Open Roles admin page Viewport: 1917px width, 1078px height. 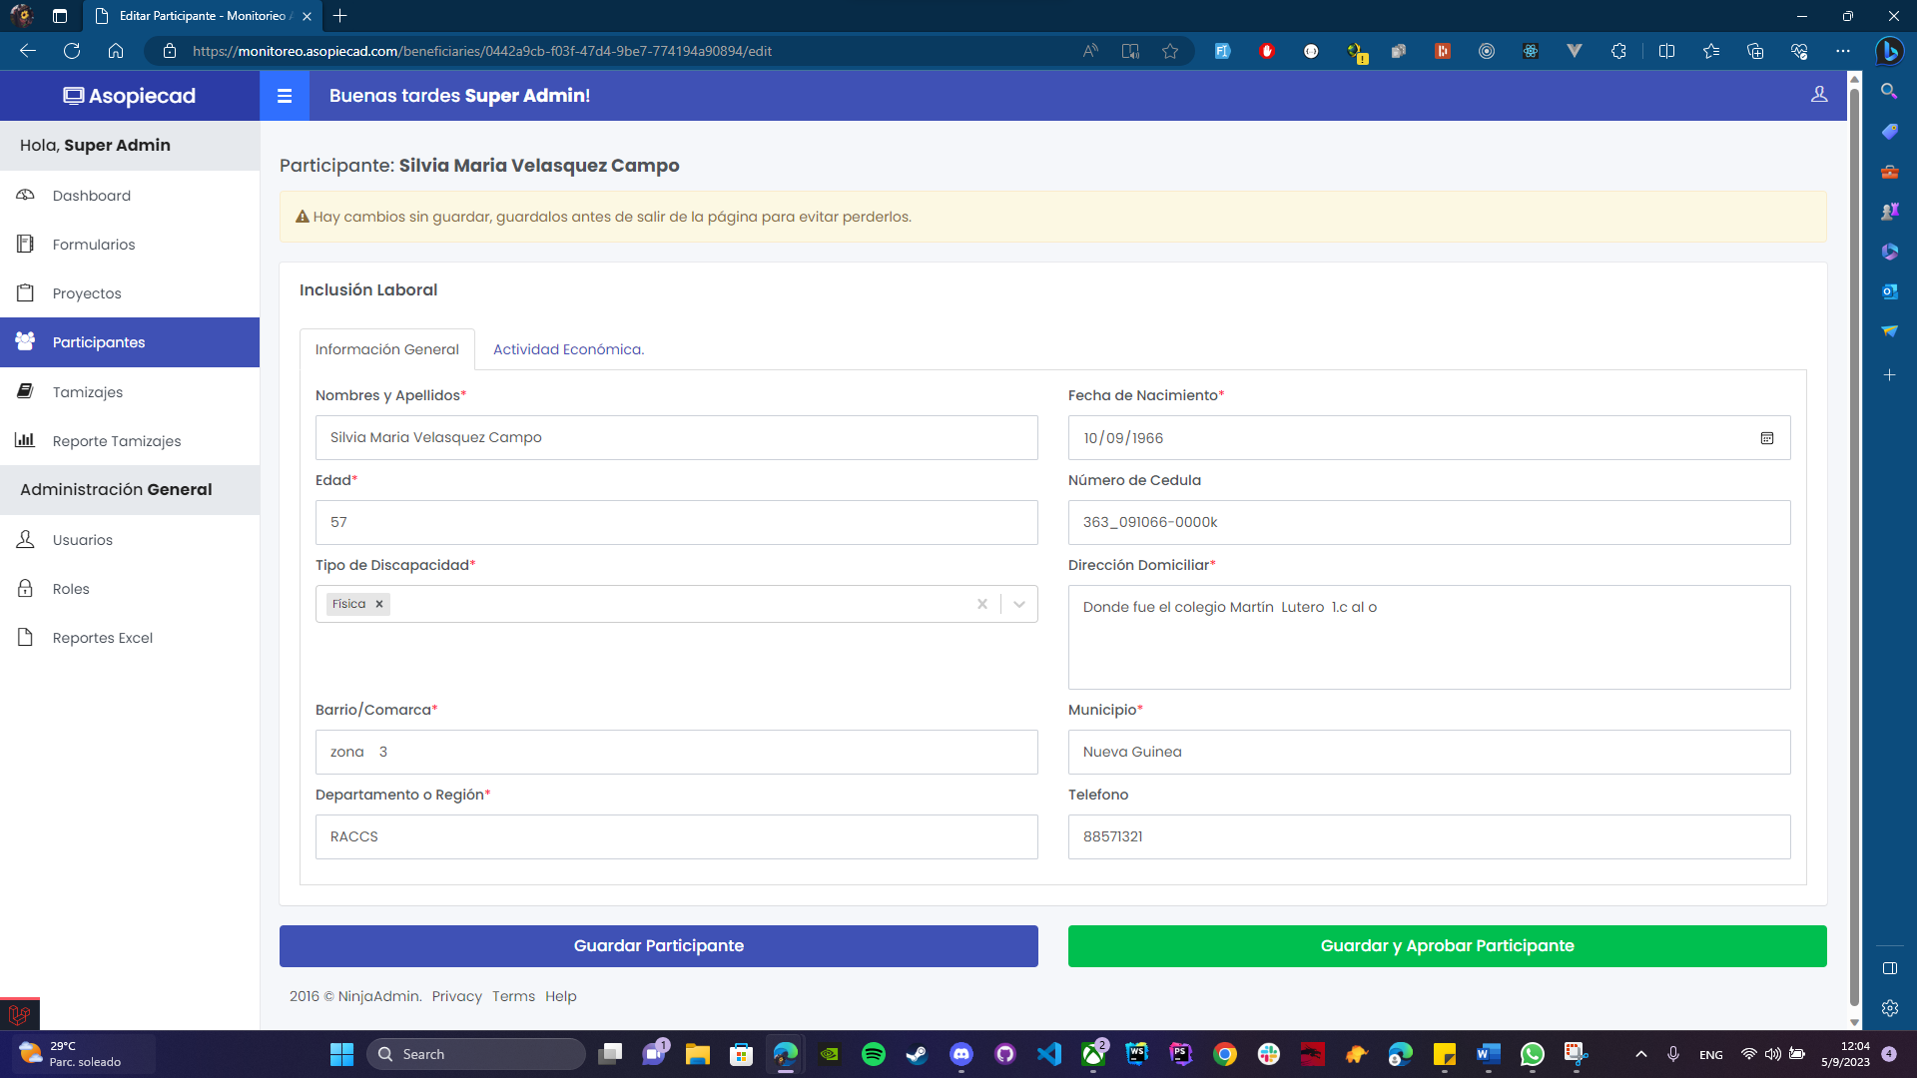pos(71,589)
